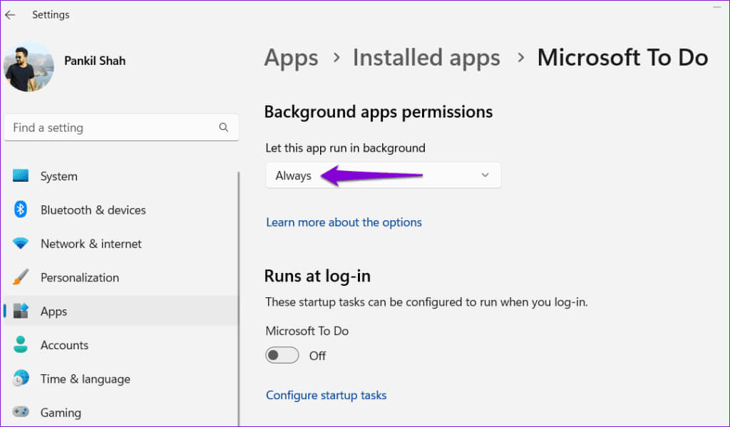Image resolution: width=730 pixels, height=427 pixels.
Task: Click the Network wifi icon
Action: pyautogui.click(x=21, y=243)
